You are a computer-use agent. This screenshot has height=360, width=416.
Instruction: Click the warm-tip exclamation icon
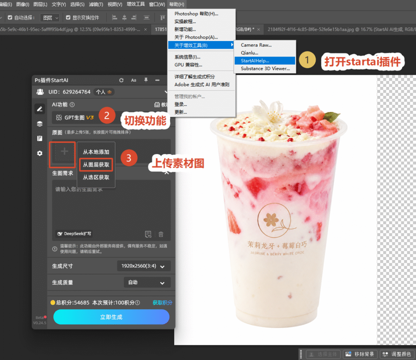pyautogui.click(x=55, y=249)
